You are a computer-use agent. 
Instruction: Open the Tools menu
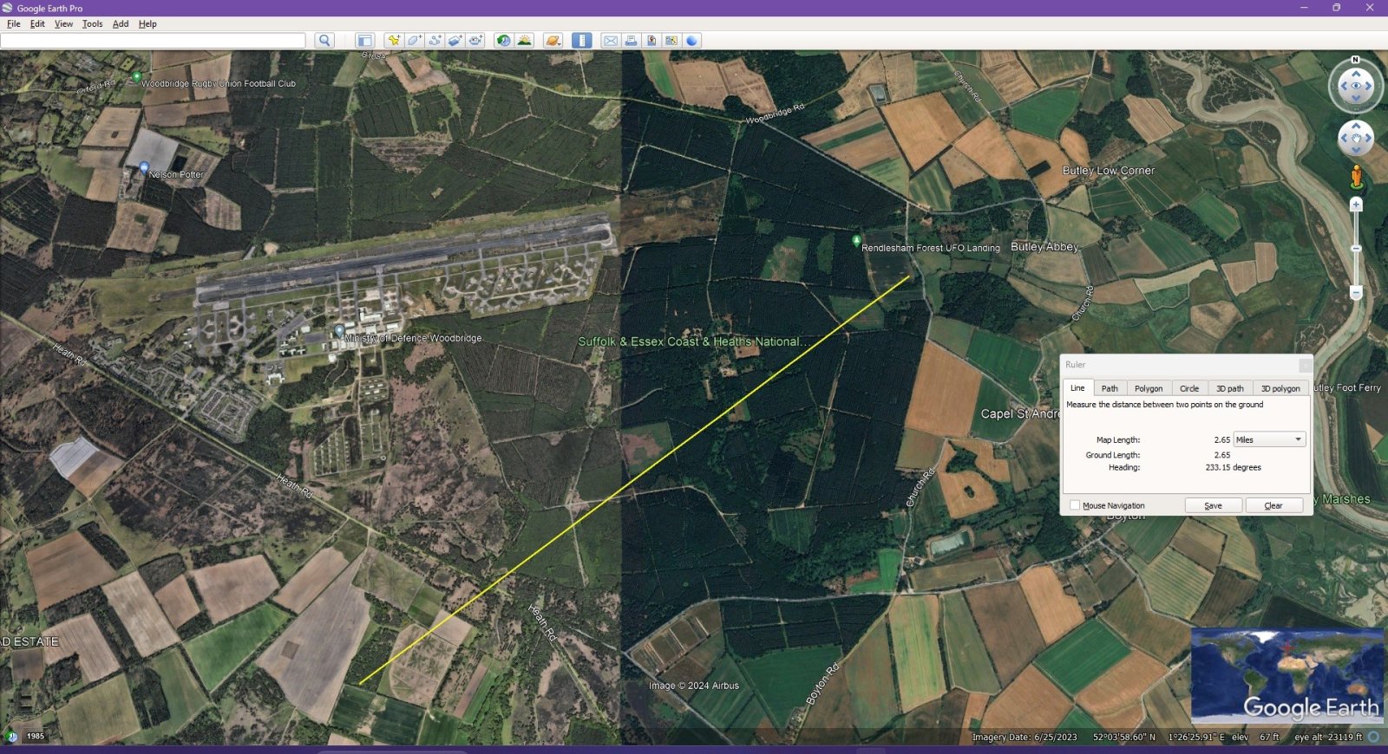[x=92, y=24]
